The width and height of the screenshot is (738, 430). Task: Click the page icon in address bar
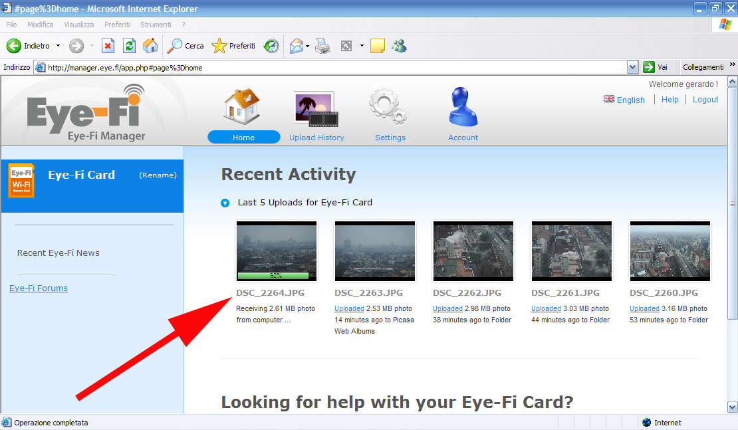(x=41, y=67)
